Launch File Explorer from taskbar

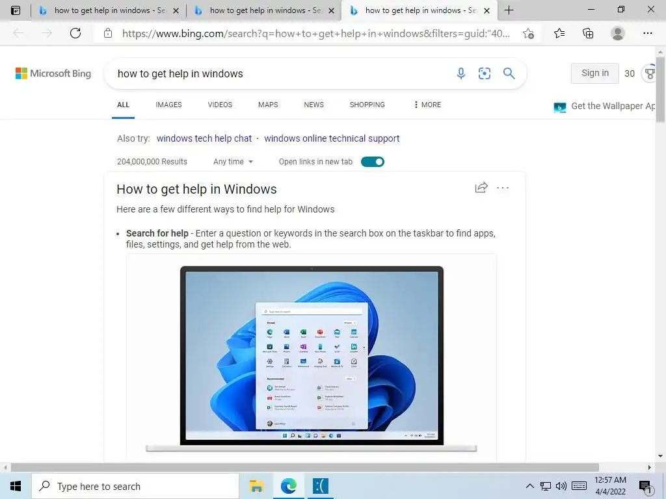click(256, 486)
